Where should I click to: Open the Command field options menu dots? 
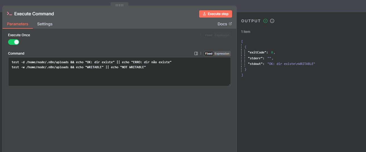coord(201,53)
